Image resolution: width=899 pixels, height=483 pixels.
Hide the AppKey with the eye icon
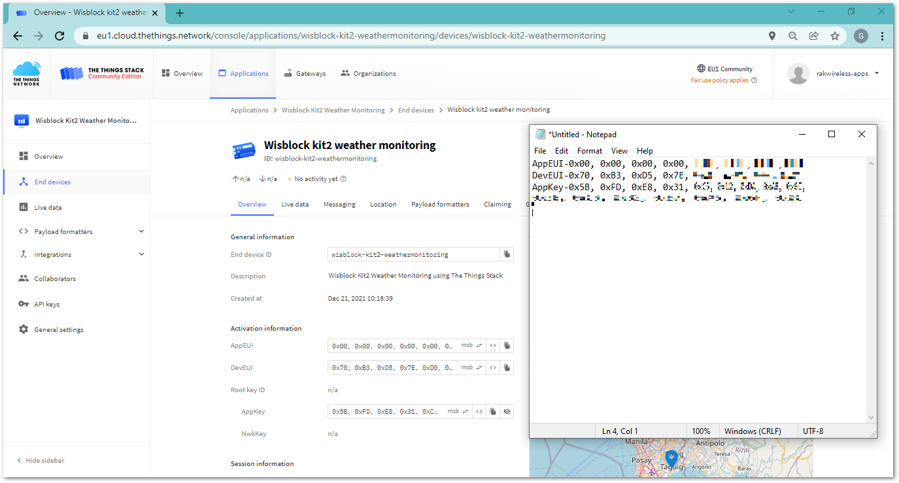tap(506, 412)
